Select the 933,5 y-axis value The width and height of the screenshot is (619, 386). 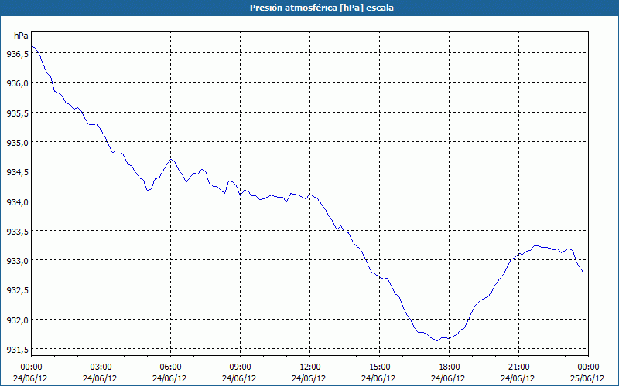tap(17, 232)
